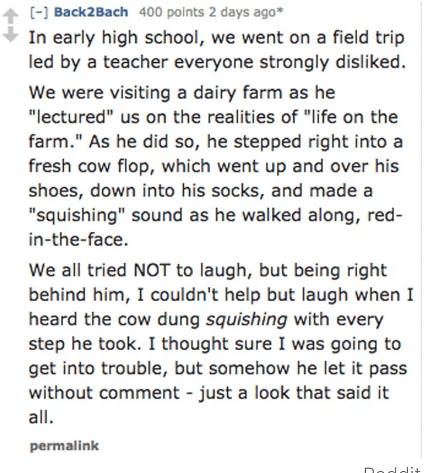This screenshot has width=424, height=473.
Task: Click the final word 'all.'
Action: point(41,418)
